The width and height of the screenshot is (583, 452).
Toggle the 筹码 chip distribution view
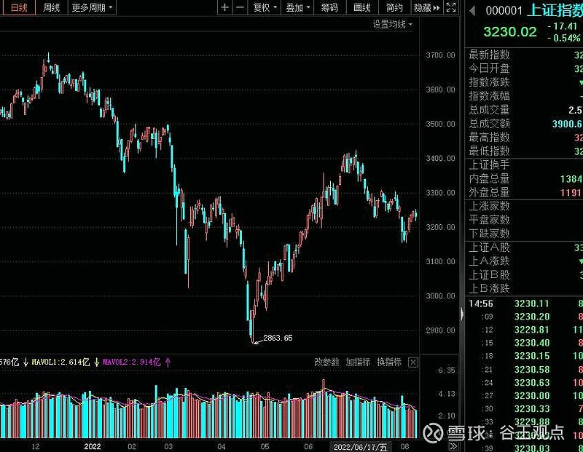pyautogui.click(x=329, y=7)
